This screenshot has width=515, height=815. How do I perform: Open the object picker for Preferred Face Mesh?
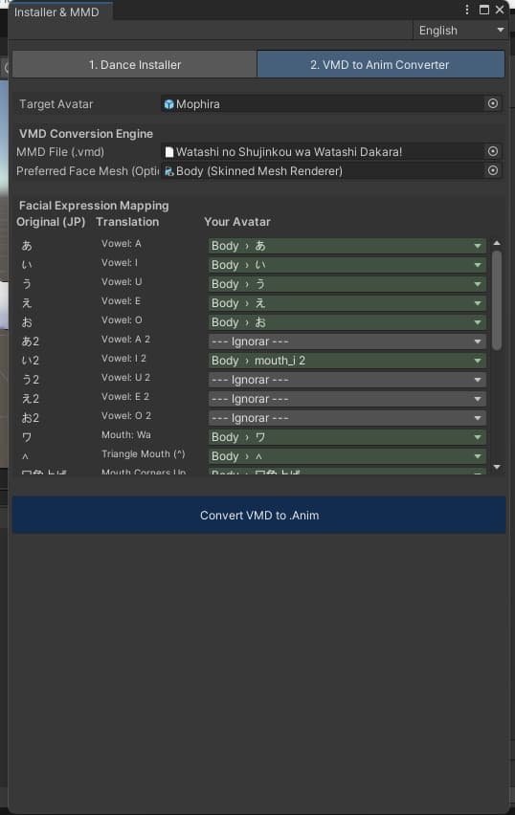tap(493, 170)
